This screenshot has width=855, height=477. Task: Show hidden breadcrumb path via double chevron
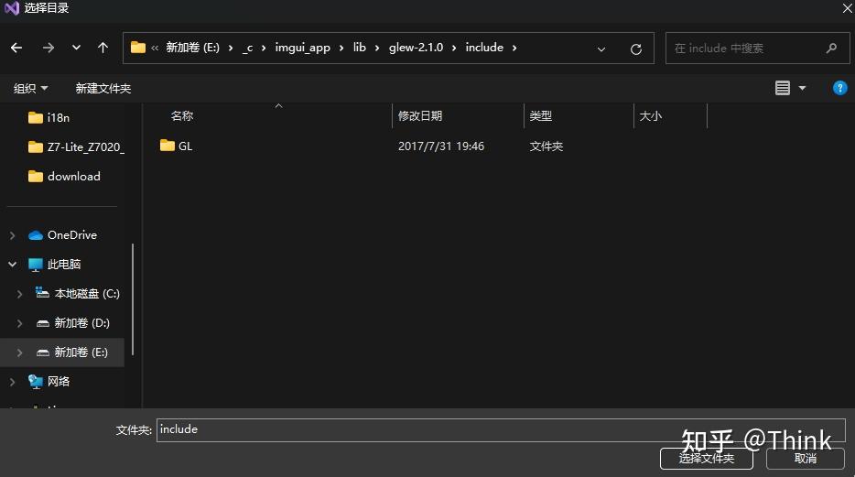click(155, 49)
